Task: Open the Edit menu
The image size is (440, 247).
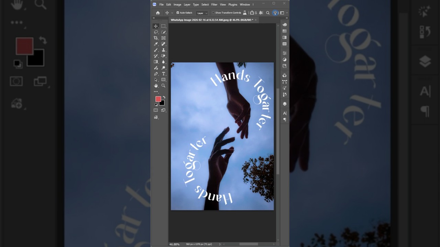Action: point(168,4)
